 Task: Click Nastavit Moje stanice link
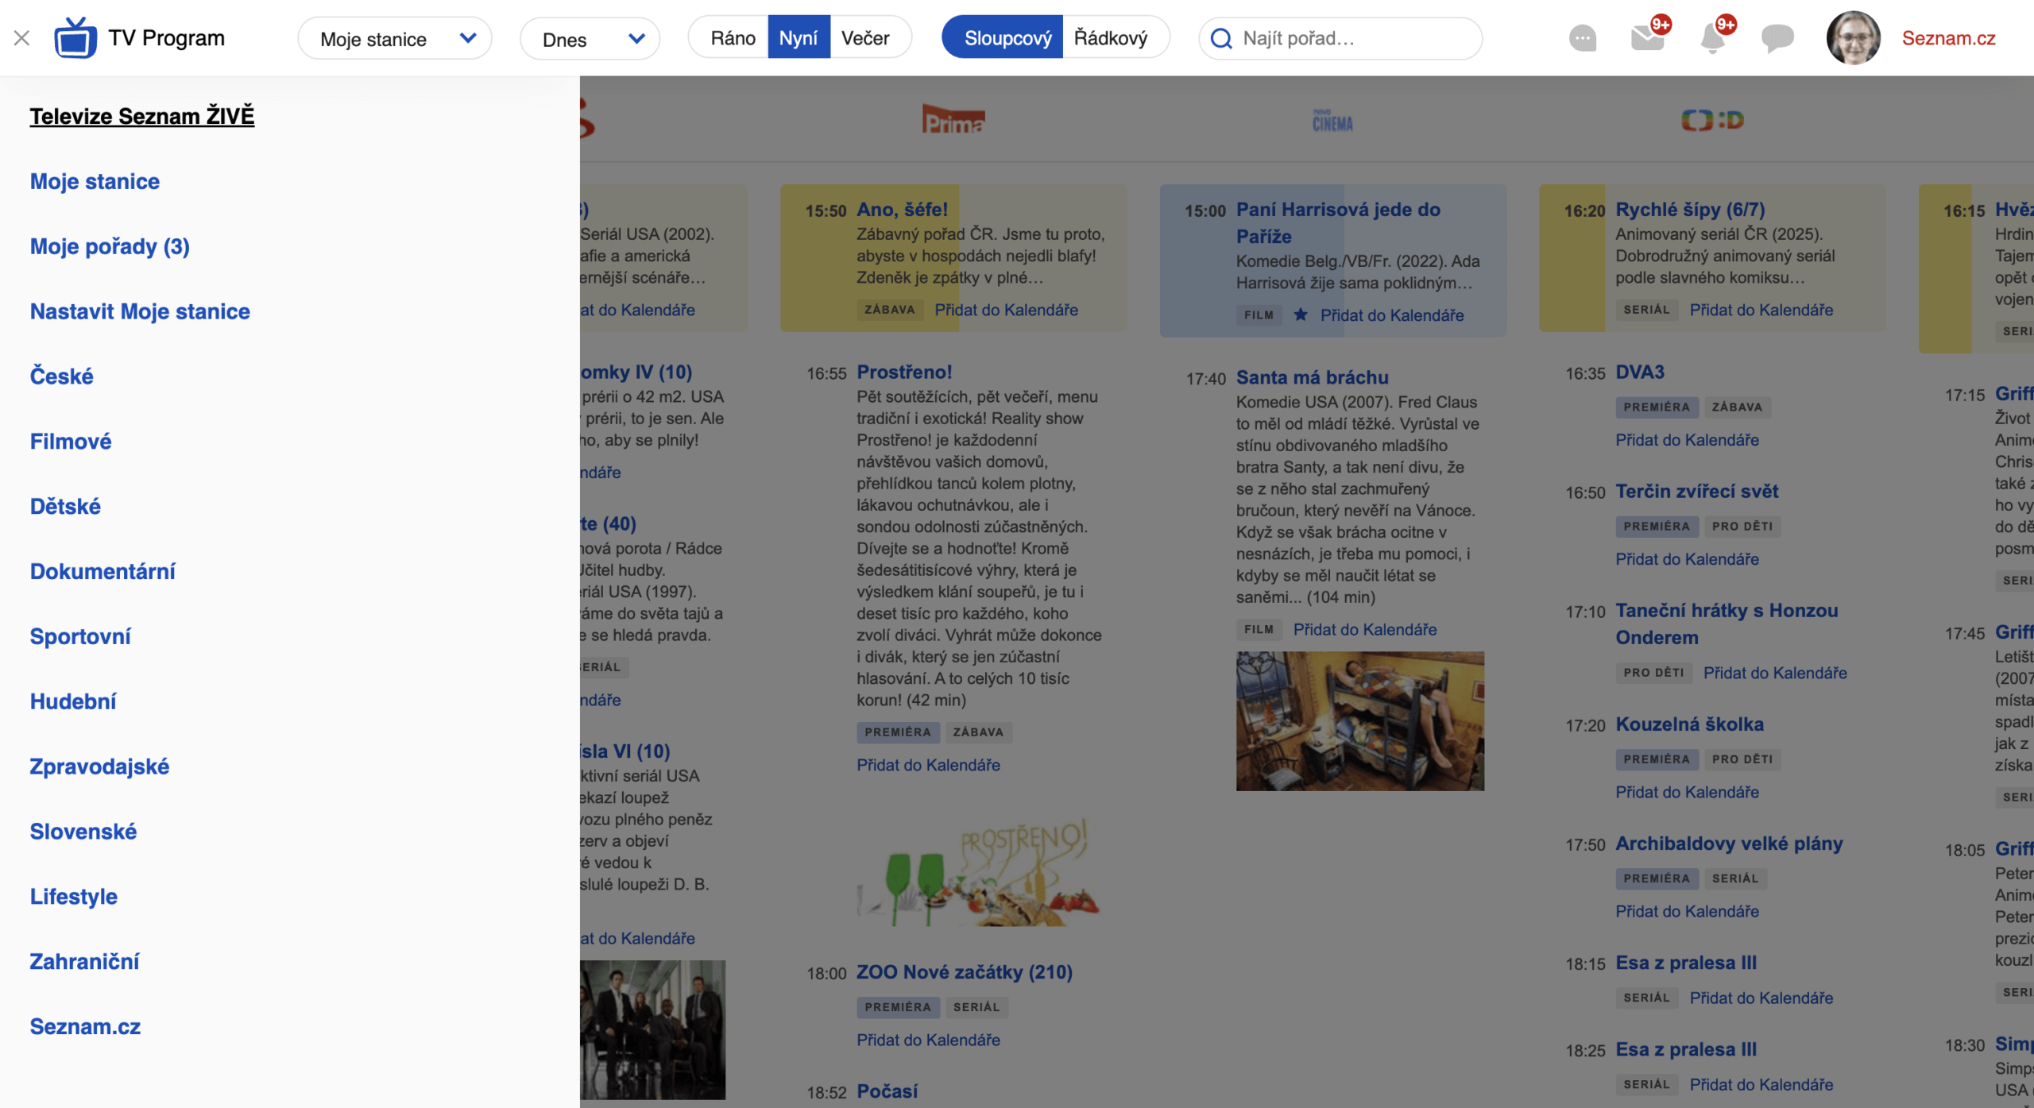140,311
